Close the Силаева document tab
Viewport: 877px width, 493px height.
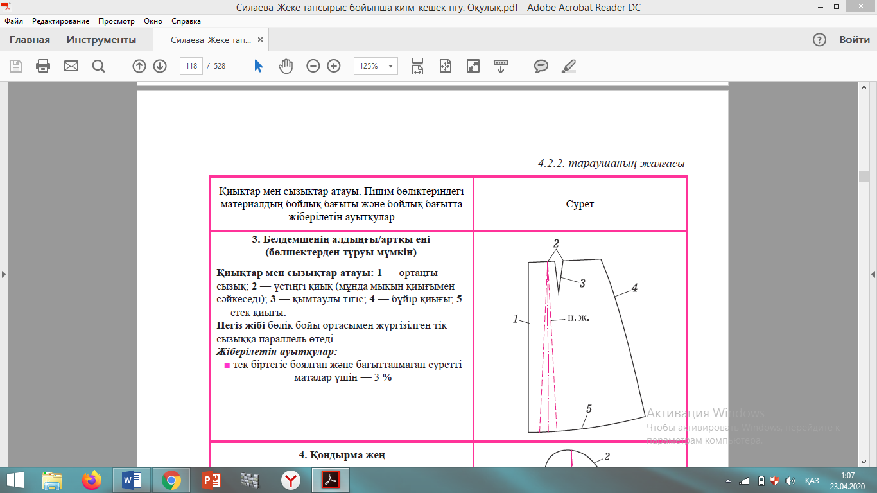(261, 40)
